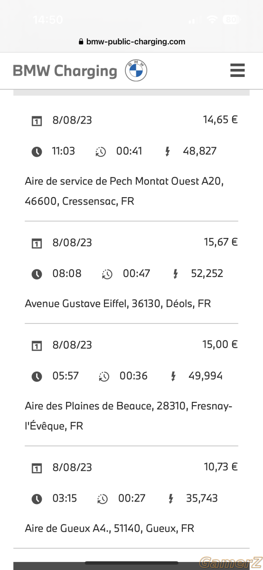This screenshot has width=263, height=570.
Task: Open the hamburger navigation menu
Action: [x=237, y=70]
